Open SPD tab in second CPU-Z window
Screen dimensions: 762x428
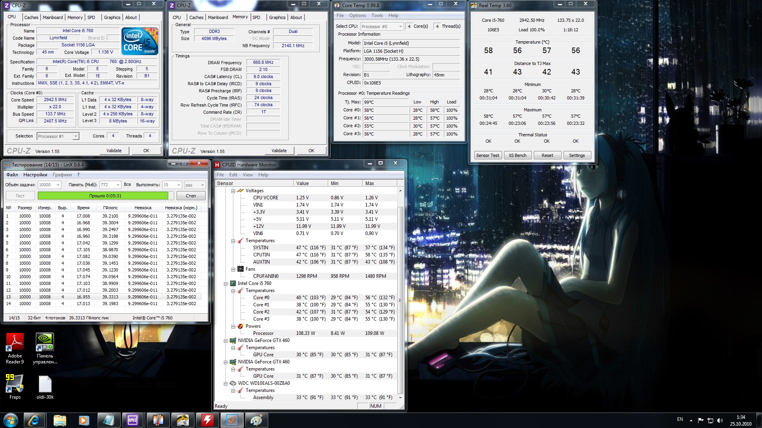pyautogui.click(x=256, y=17)
